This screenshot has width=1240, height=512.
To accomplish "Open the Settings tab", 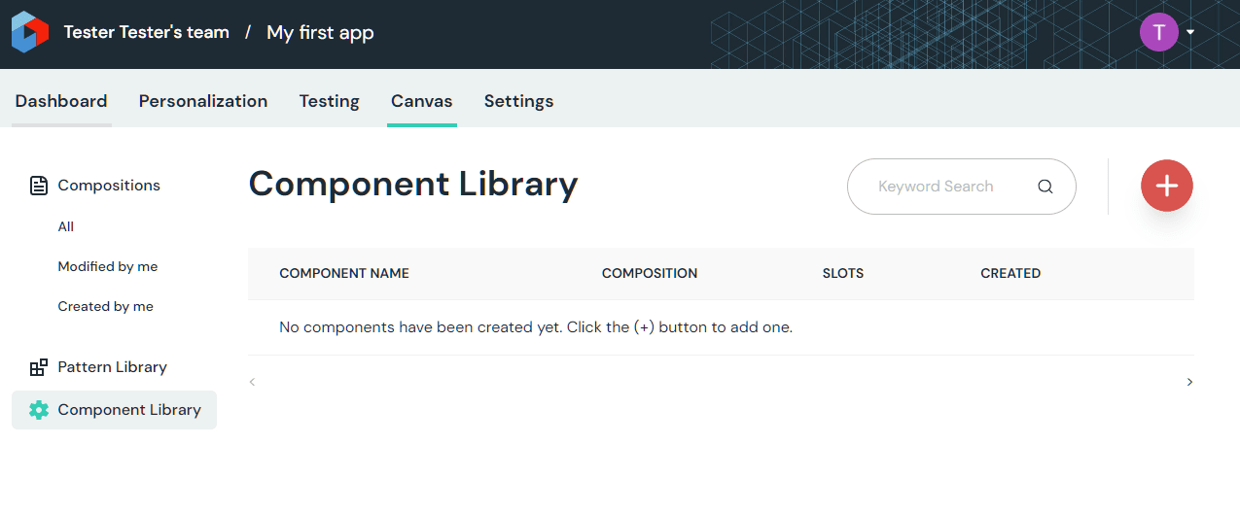I will [518, 101].
